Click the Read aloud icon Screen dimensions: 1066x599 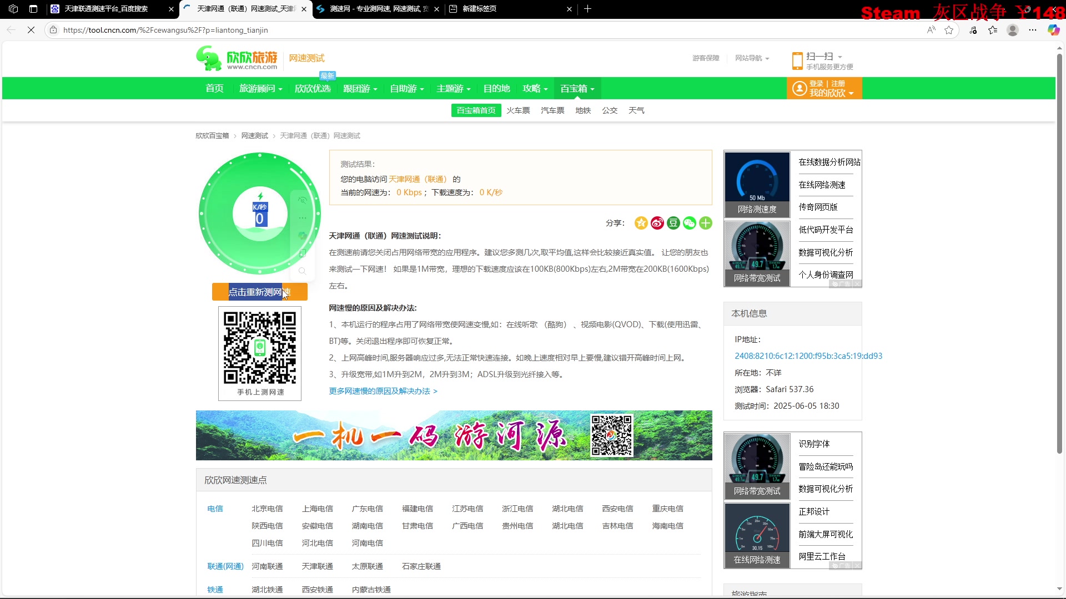(x=931, y=30)
